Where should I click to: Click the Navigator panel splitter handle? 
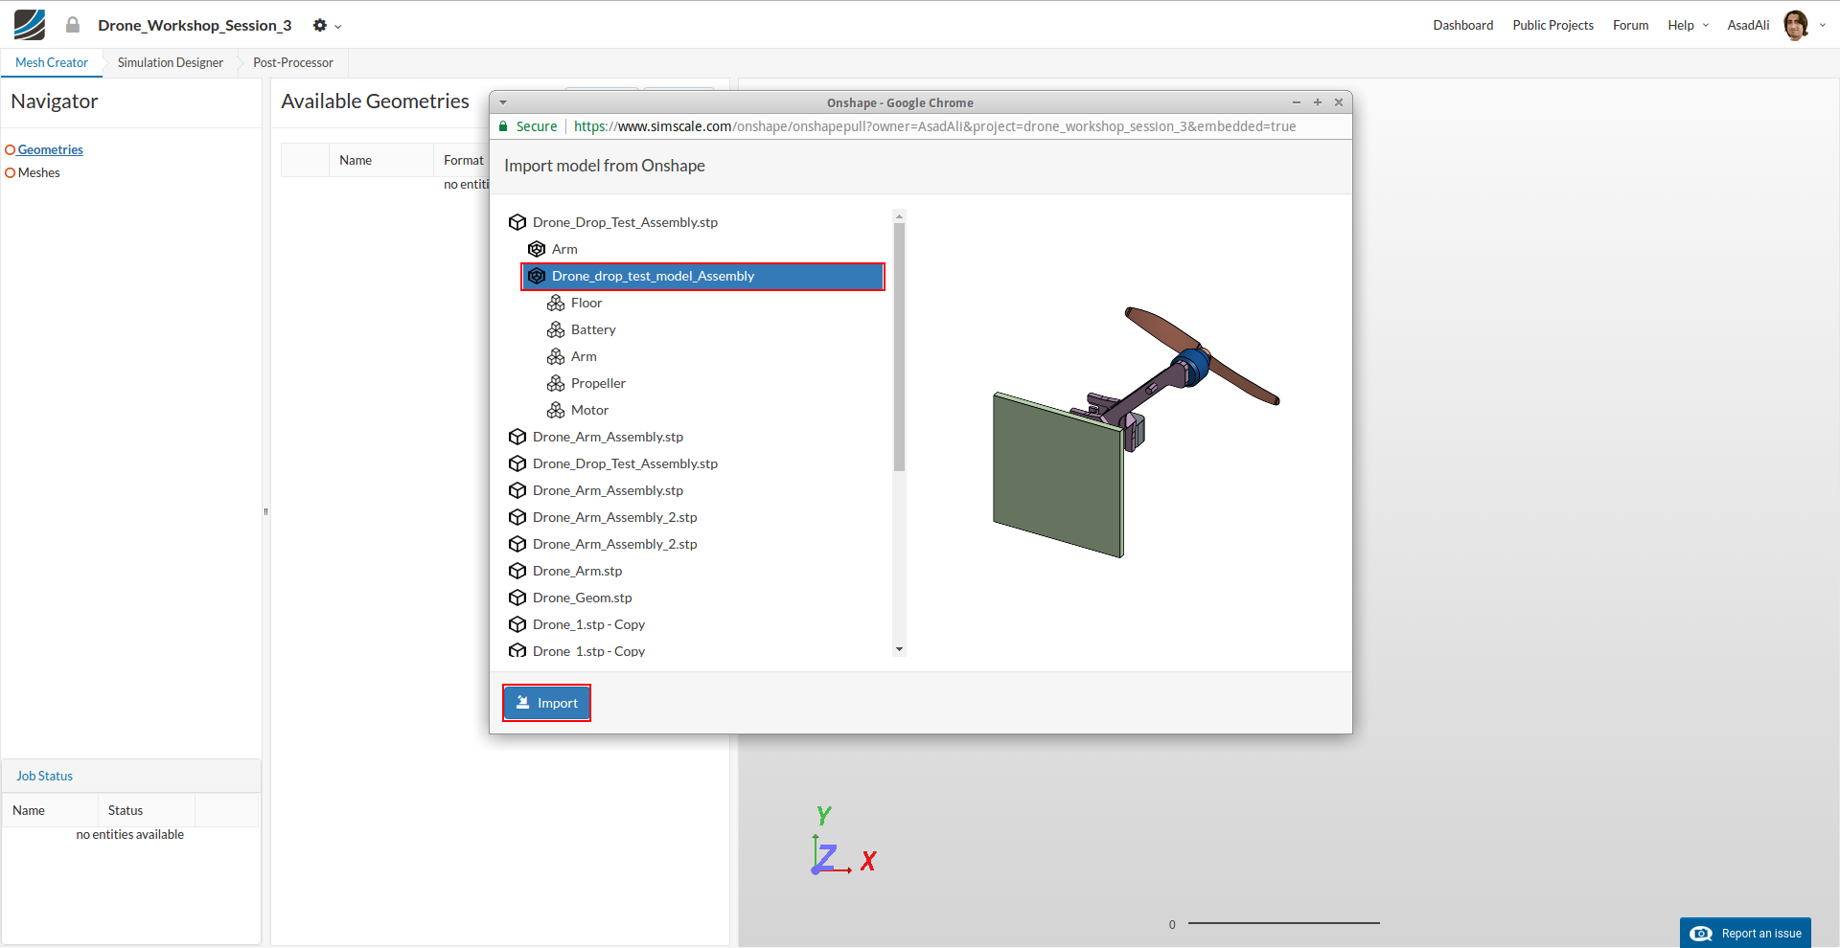tap(265, 511)
